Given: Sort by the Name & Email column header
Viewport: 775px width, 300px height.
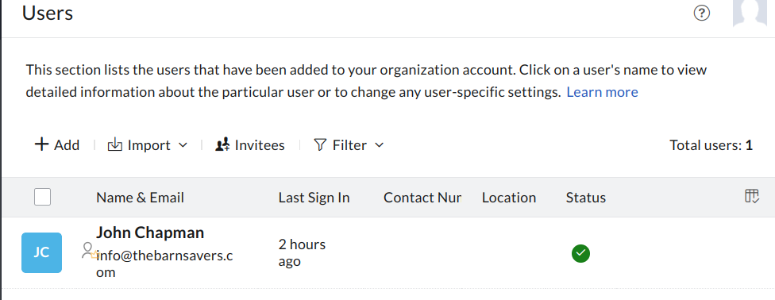Looking at the screenshot, I should pyautogui.click(x=140, y=198).
